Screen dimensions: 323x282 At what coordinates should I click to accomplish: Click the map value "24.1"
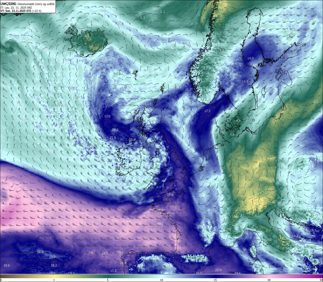click(92, 253)
